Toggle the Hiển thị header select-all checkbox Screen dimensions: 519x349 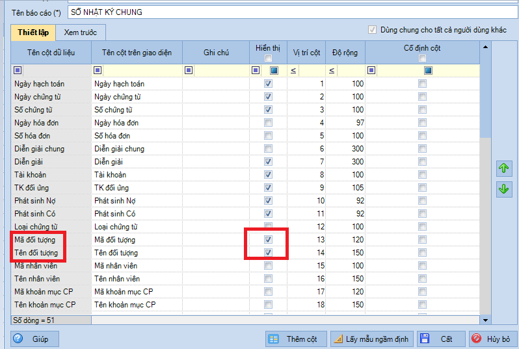coord(268,59)
